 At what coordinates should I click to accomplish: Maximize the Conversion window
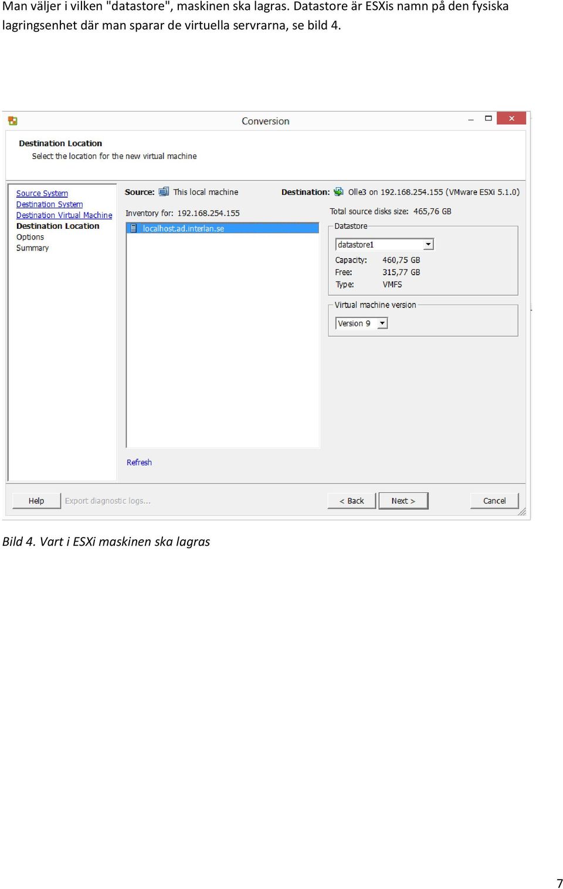[489, 119]
